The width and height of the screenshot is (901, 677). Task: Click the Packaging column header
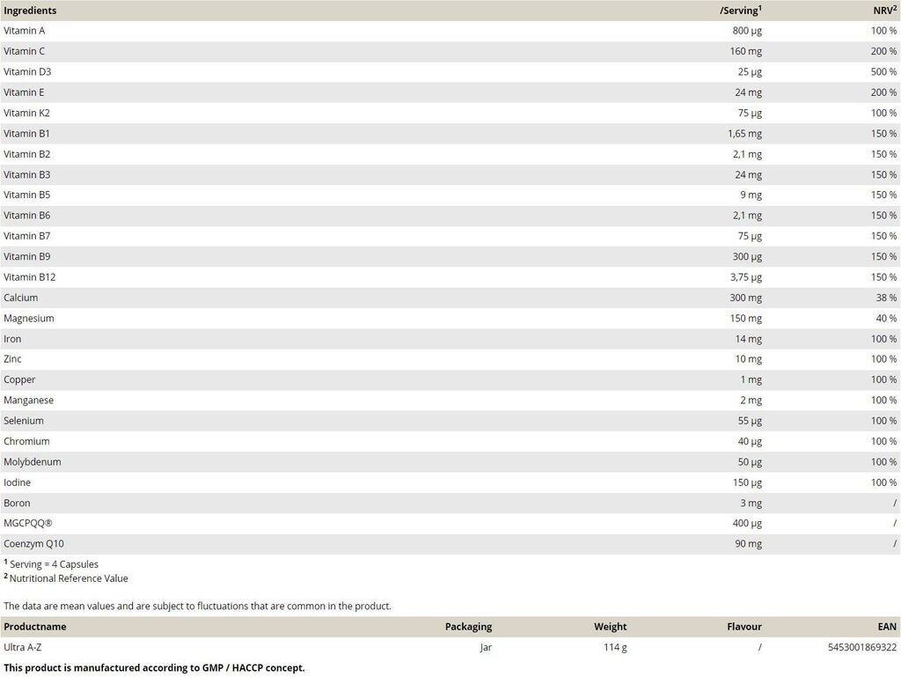point(468,627)
